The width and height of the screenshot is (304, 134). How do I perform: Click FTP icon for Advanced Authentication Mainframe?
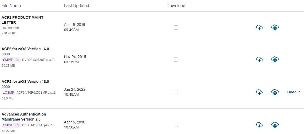[x=275, y=125]
